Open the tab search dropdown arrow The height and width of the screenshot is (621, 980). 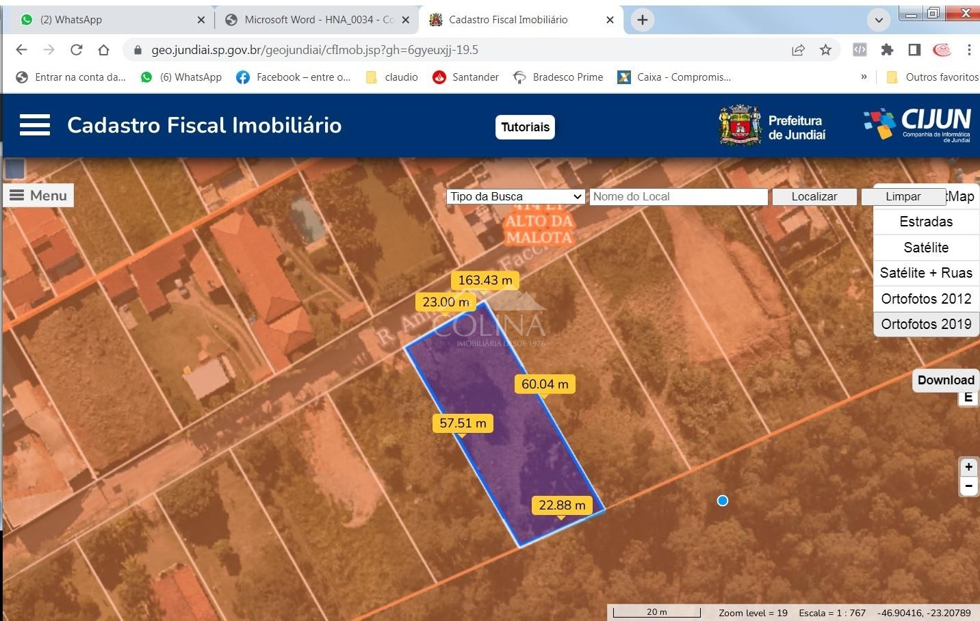point(879,20)
